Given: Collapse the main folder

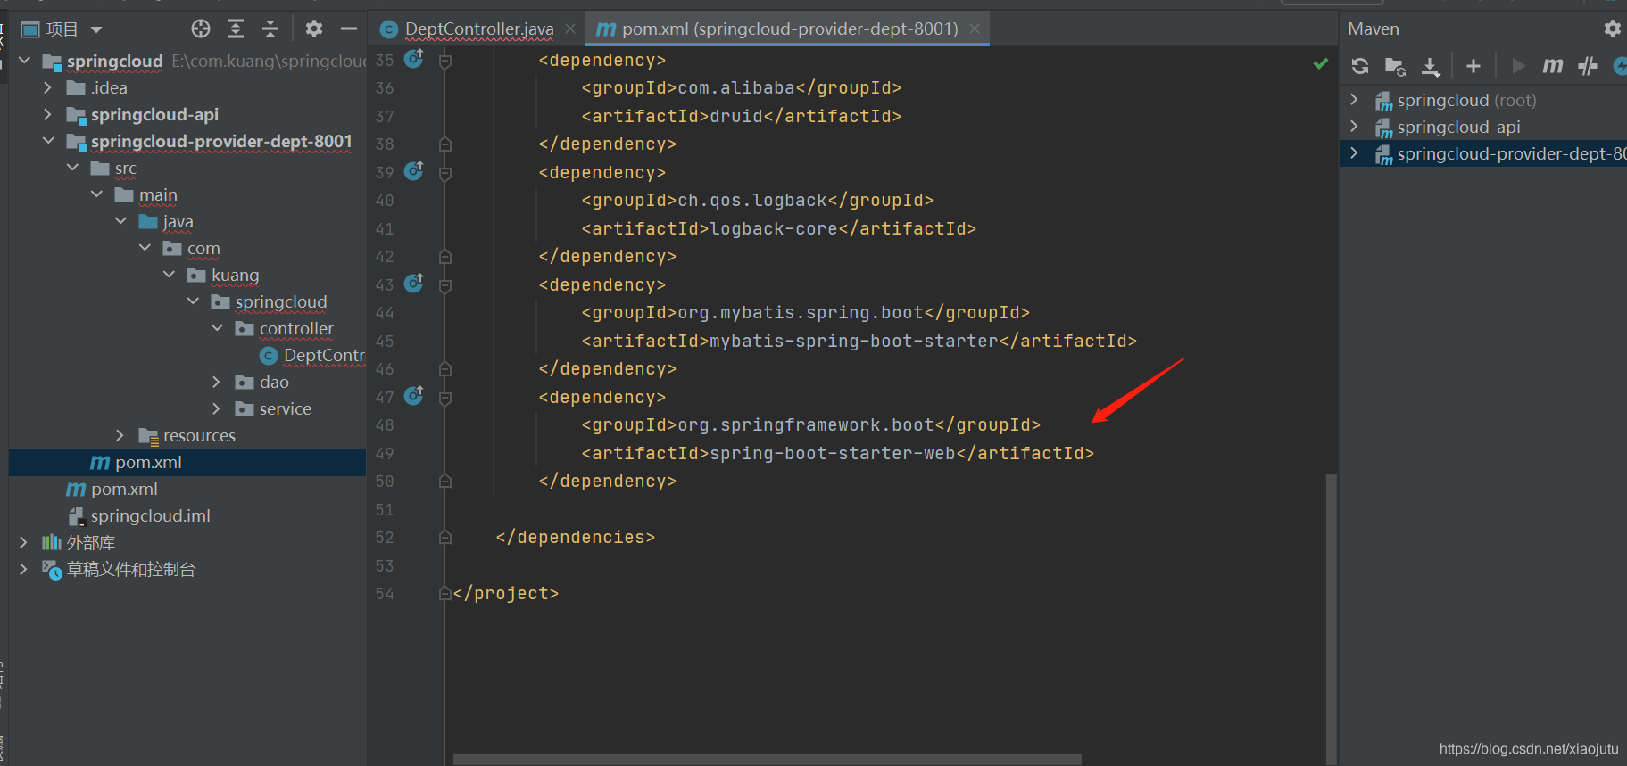Looking at the screenshot, I should click(96, 194).
